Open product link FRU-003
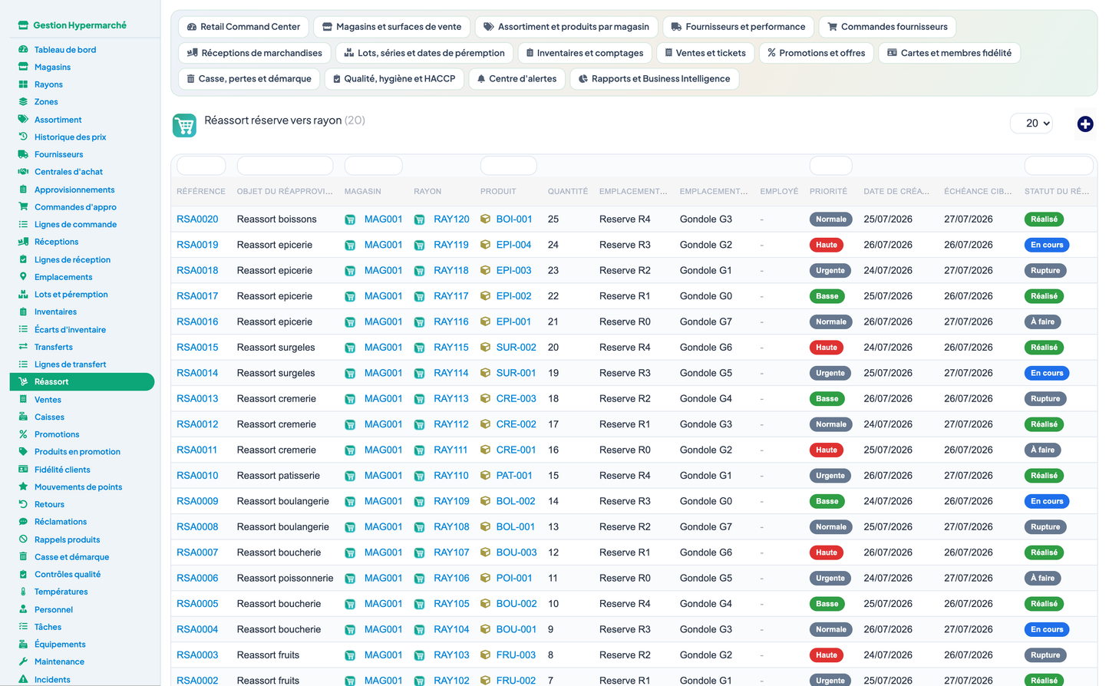Screen dimensions: 1109x686 click(x=516, y=655)
